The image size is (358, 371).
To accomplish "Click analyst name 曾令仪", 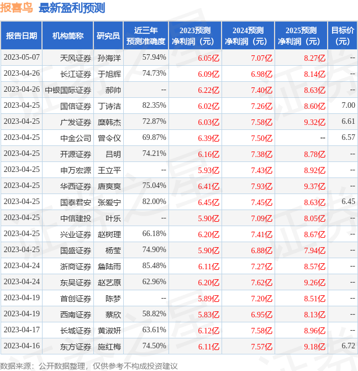I will point(109,138).
